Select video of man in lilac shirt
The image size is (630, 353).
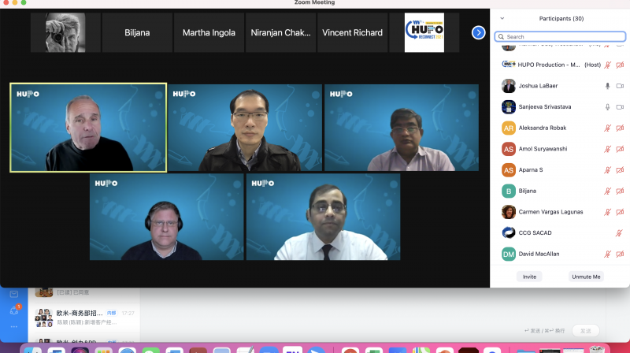pos(402,128)
